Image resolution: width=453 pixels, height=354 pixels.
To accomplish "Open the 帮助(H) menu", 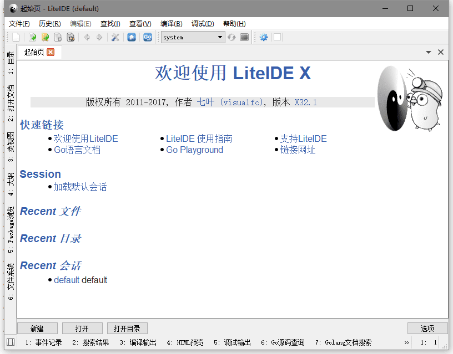I will (x=234, y=24).
